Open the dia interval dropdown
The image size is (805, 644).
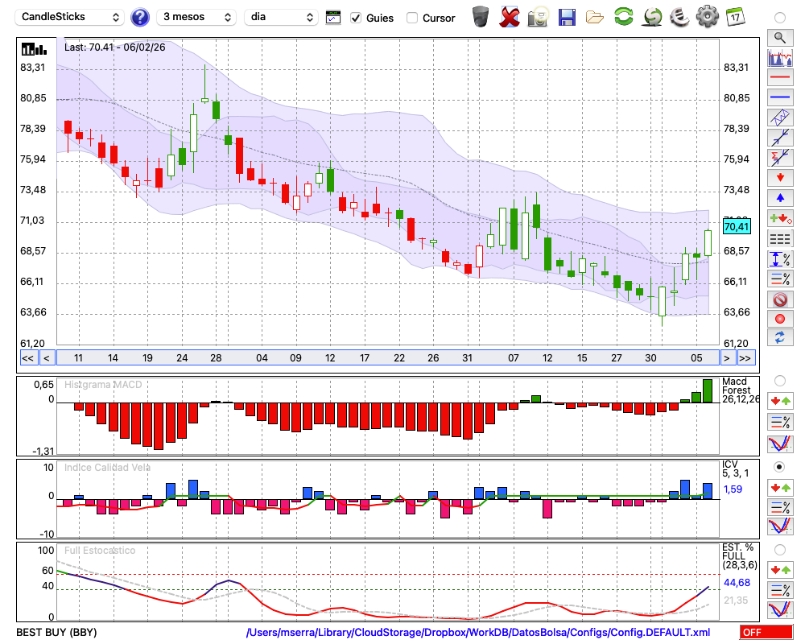(282, 17)
